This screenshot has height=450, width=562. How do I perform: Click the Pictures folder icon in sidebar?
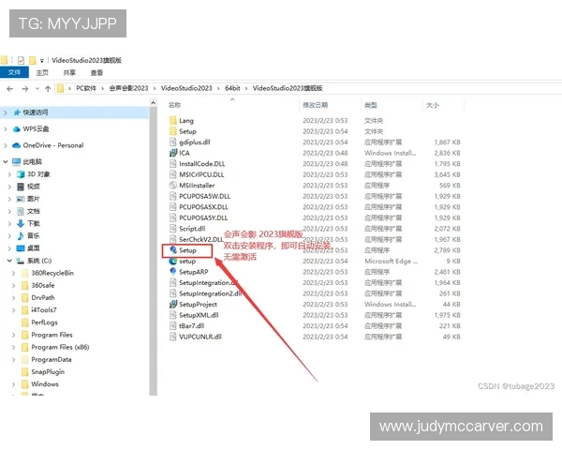21,199
